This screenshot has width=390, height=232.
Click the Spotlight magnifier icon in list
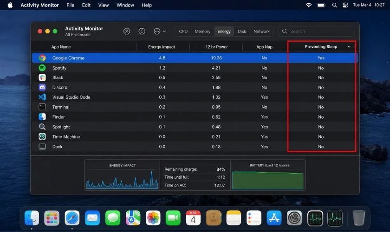[42, 127]
